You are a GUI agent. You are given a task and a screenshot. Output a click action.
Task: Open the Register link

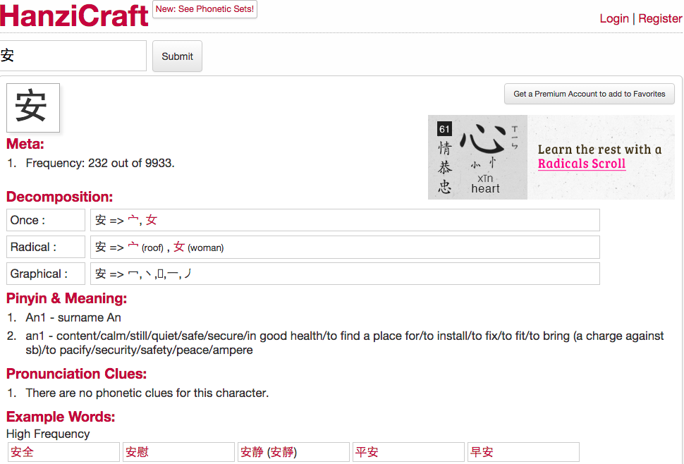(659, 18)
